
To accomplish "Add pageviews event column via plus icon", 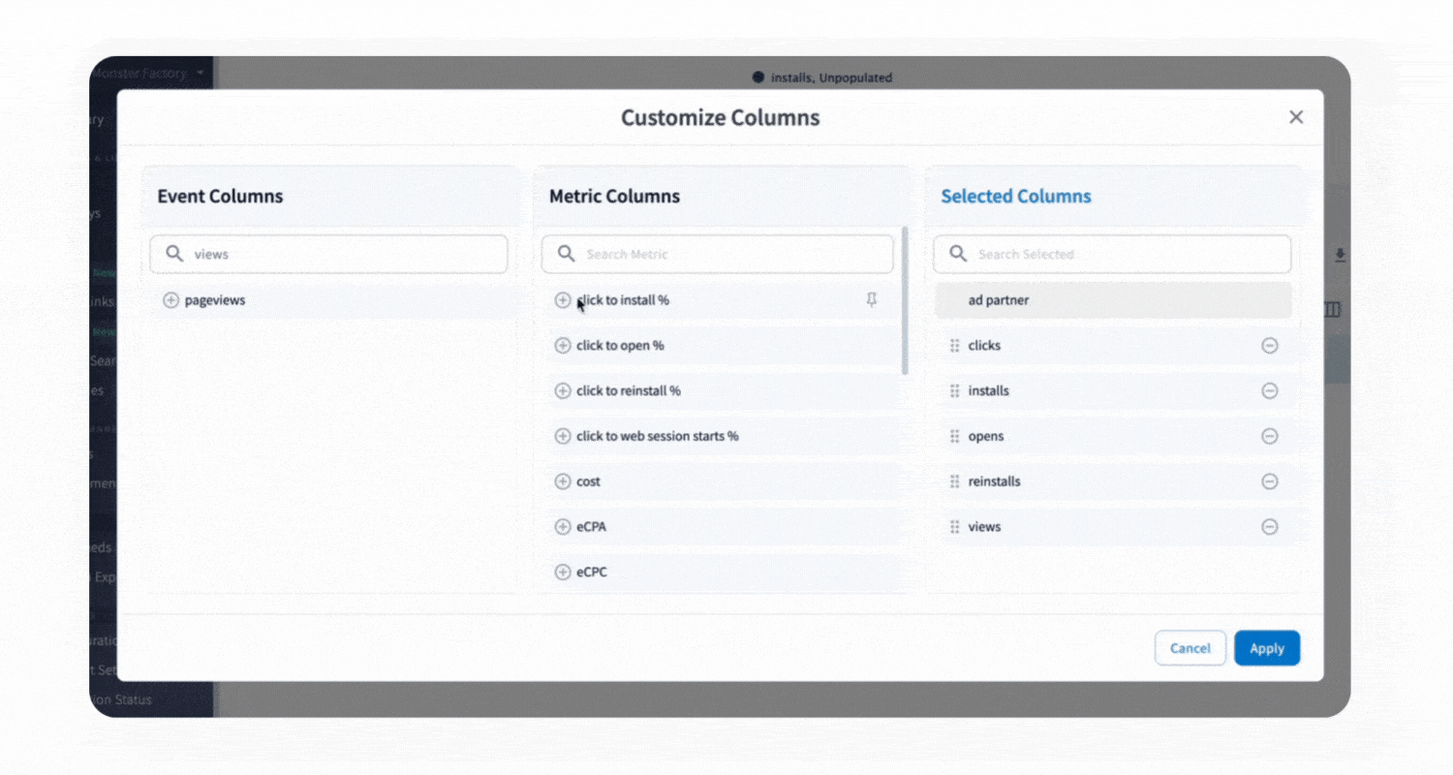I will point(170,300).
